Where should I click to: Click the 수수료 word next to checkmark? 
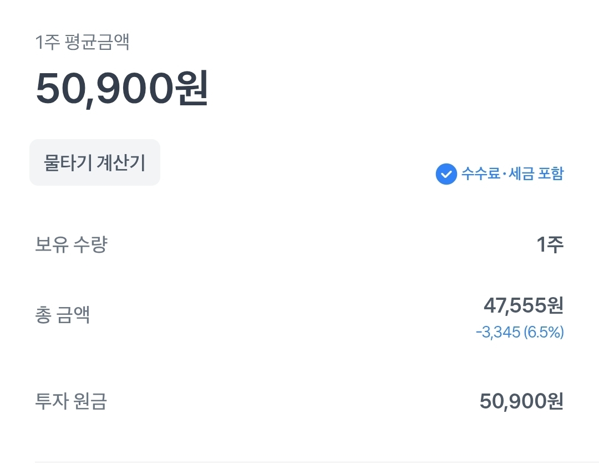(x=480, y=174)
